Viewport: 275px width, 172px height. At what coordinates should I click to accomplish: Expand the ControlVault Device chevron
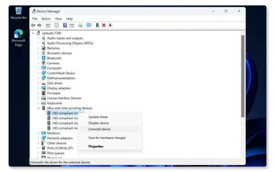click(x=38, y=73)
